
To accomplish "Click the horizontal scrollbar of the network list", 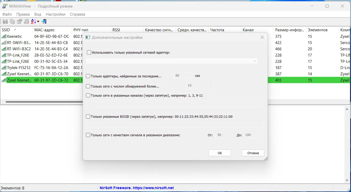I will [x=44, y=102].
